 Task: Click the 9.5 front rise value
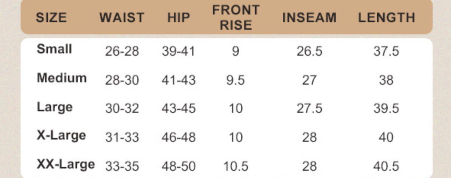pos(235,80)
